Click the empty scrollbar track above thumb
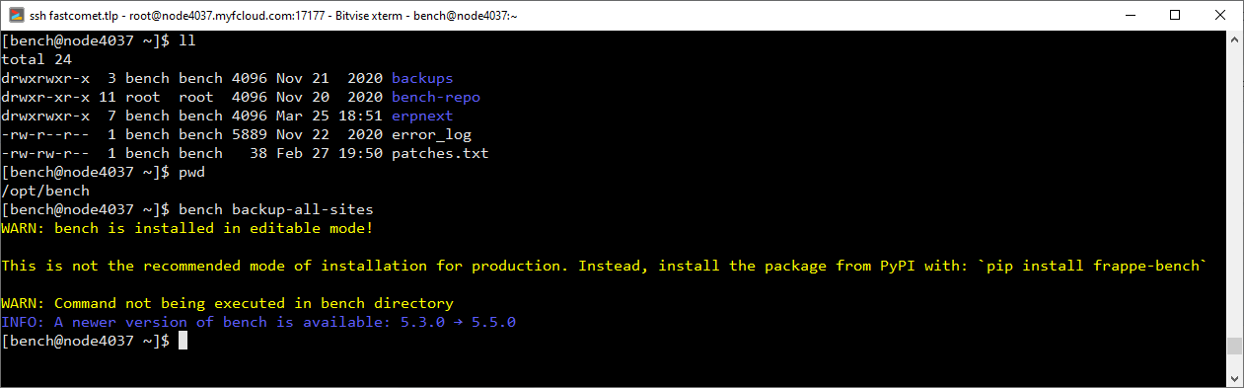 click(x=1234, y=193)
